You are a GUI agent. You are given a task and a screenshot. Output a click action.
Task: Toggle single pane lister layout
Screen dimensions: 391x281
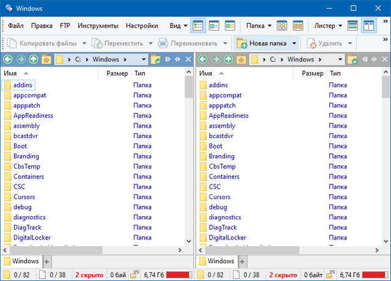click(353, 26)
